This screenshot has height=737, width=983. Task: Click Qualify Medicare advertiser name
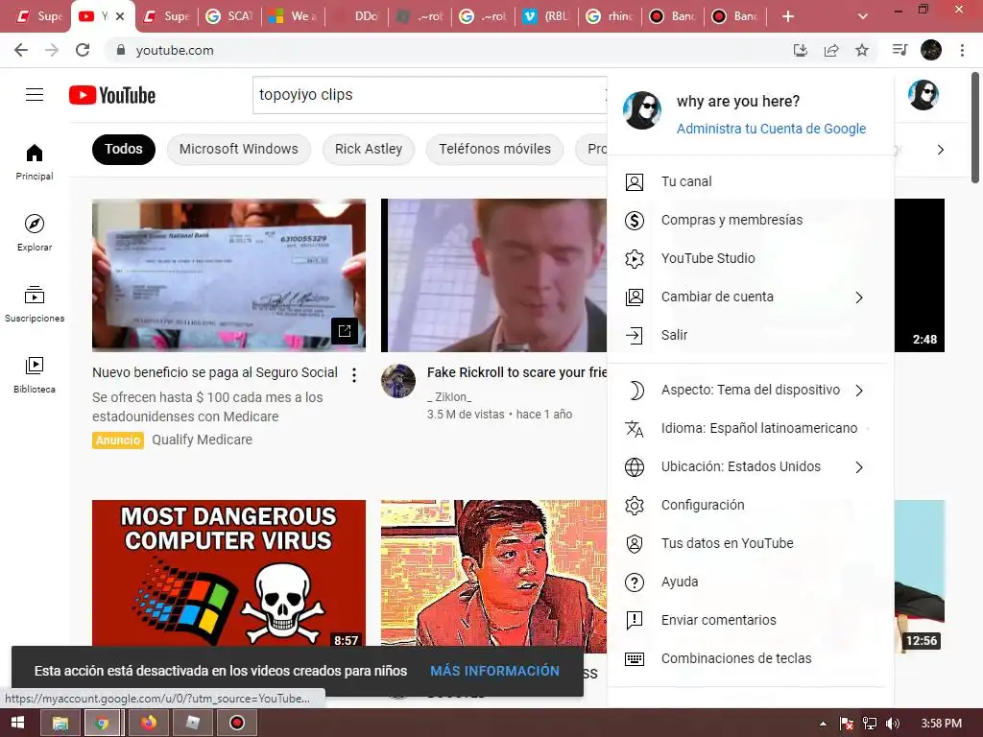coord(202,440)
